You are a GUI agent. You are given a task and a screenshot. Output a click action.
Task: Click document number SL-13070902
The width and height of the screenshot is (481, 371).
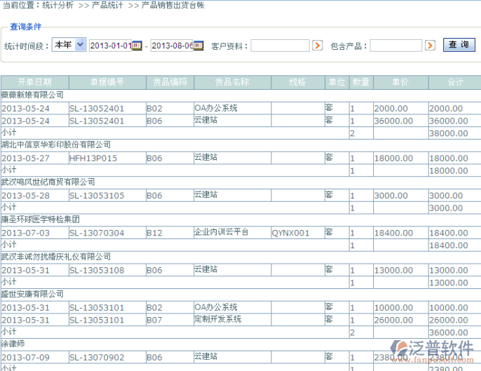pos(97,358)
